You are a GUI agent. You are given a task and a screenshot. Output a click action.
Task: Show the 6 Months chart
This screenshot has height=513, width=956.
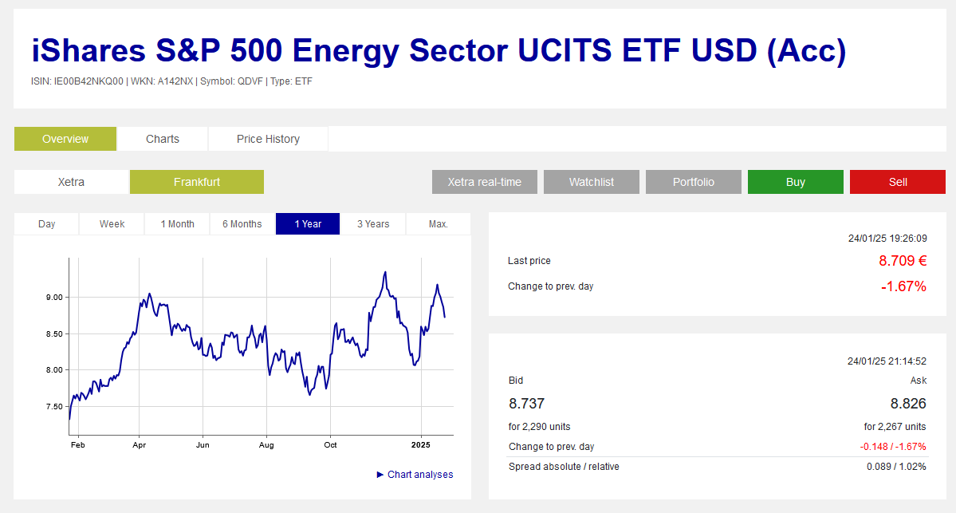(242, 224)
